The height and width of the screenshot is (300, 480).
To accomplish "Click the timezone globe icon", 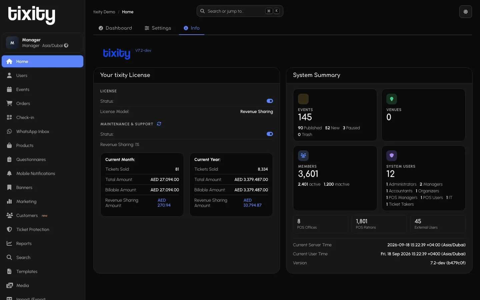I will tap(66, 45).
